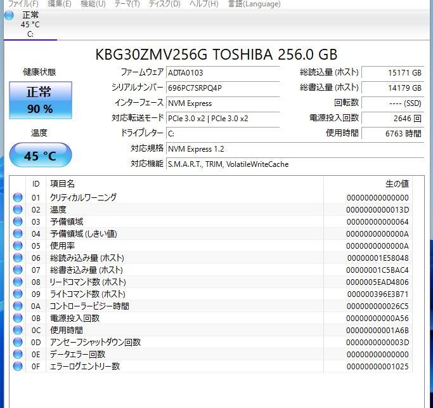Click status orb for 09 ライトコマンド数 row

tap(18, 294)
